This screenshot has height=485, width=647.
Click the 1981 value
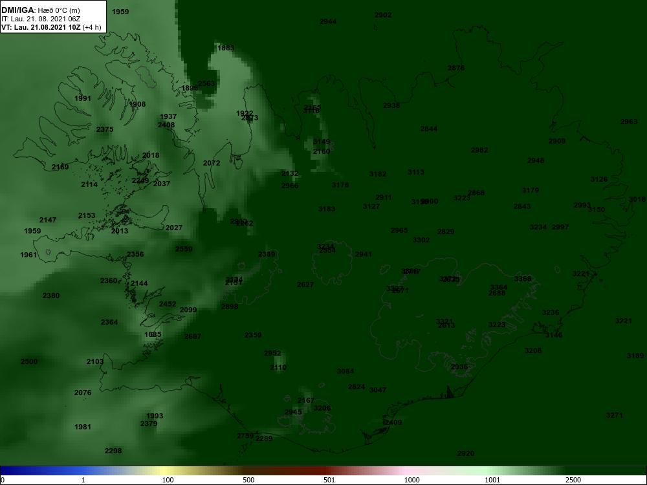(83, 427)
